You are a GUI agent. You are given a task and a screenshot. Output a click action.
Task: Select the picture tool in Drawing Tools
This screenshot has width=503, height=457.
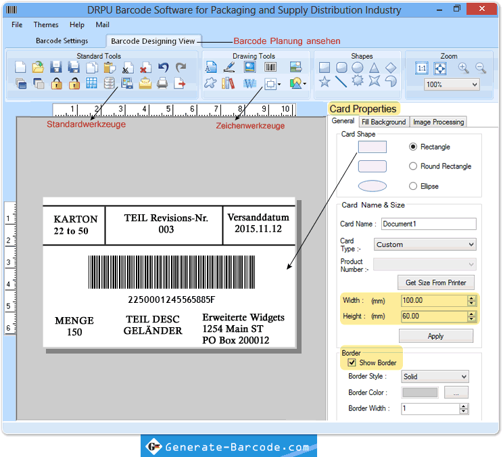(x=250, y=67)
